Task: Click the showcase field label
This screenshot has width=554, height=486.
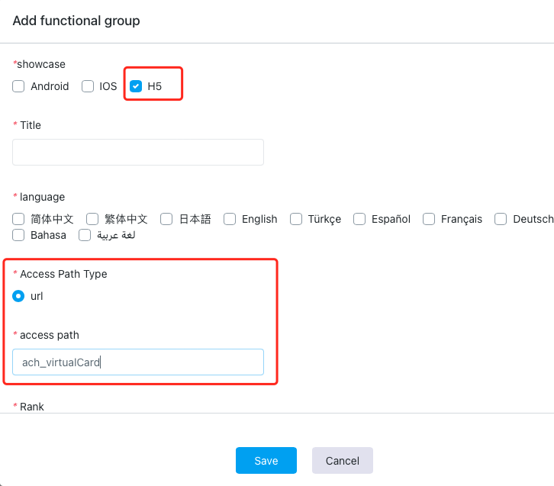Action: [x=41, y=64]
